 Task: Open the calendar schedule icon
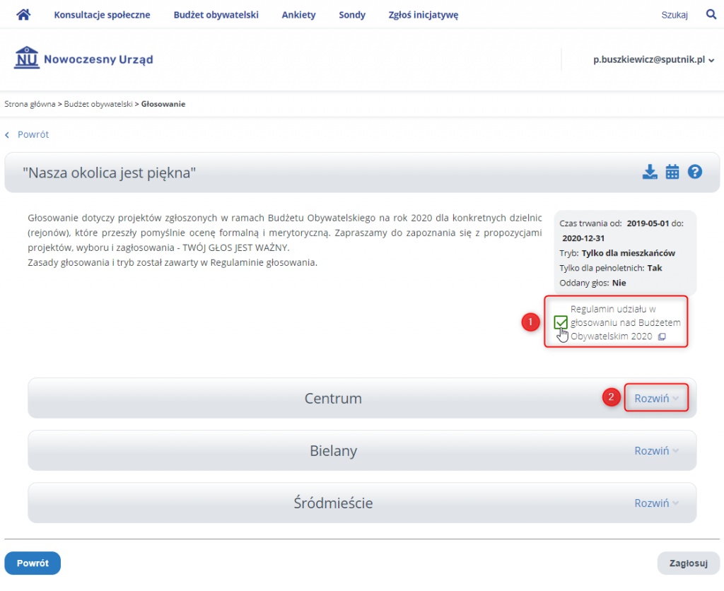[x=672, y=172]
